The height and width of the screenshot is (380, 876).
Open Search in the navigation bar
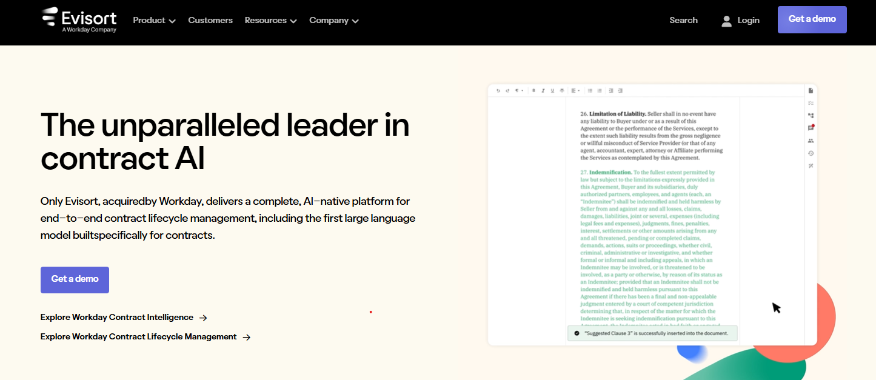[x=683, y=20]
